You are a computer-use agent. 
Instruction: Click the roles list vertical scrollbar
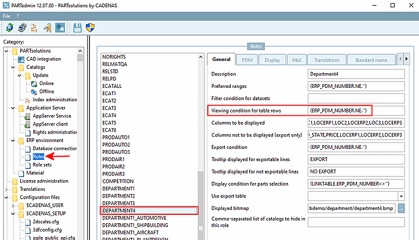click(x=201, y=147)
